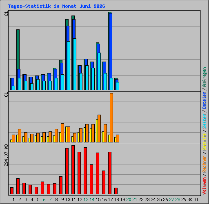Click day '29' on the x-axis
The image size is (209, 204).
tap(184, 200)
